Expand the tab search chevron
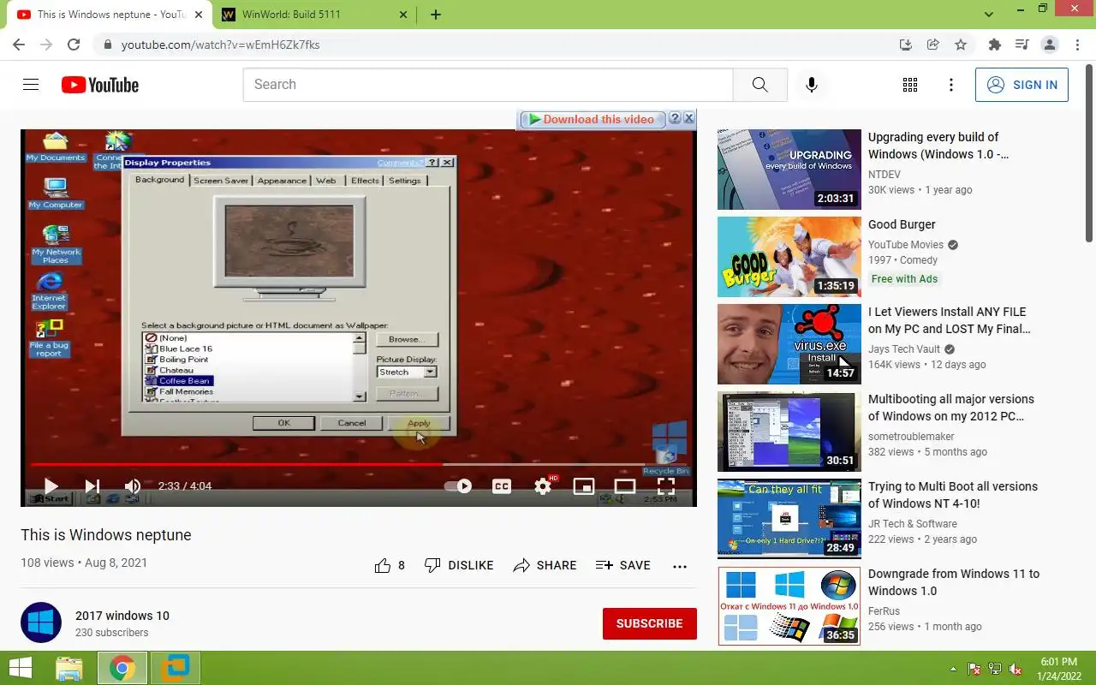 (x=989, y=15)
